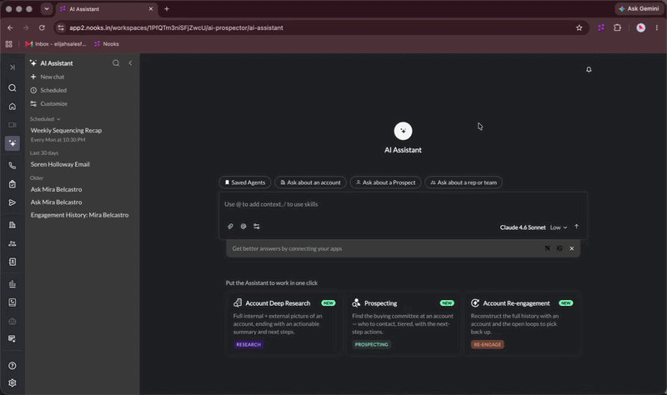The width and height of the screenshot is (667, 395).
Task: Dismiss the connect your apps banner
Action: click(x=572, y=248)
